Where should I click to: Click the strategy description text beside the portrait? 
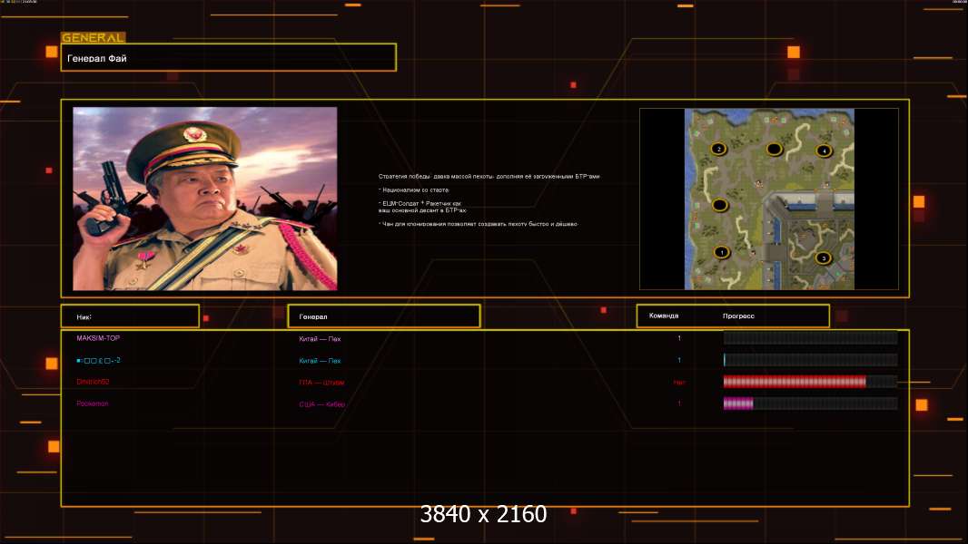coord(489,199)
